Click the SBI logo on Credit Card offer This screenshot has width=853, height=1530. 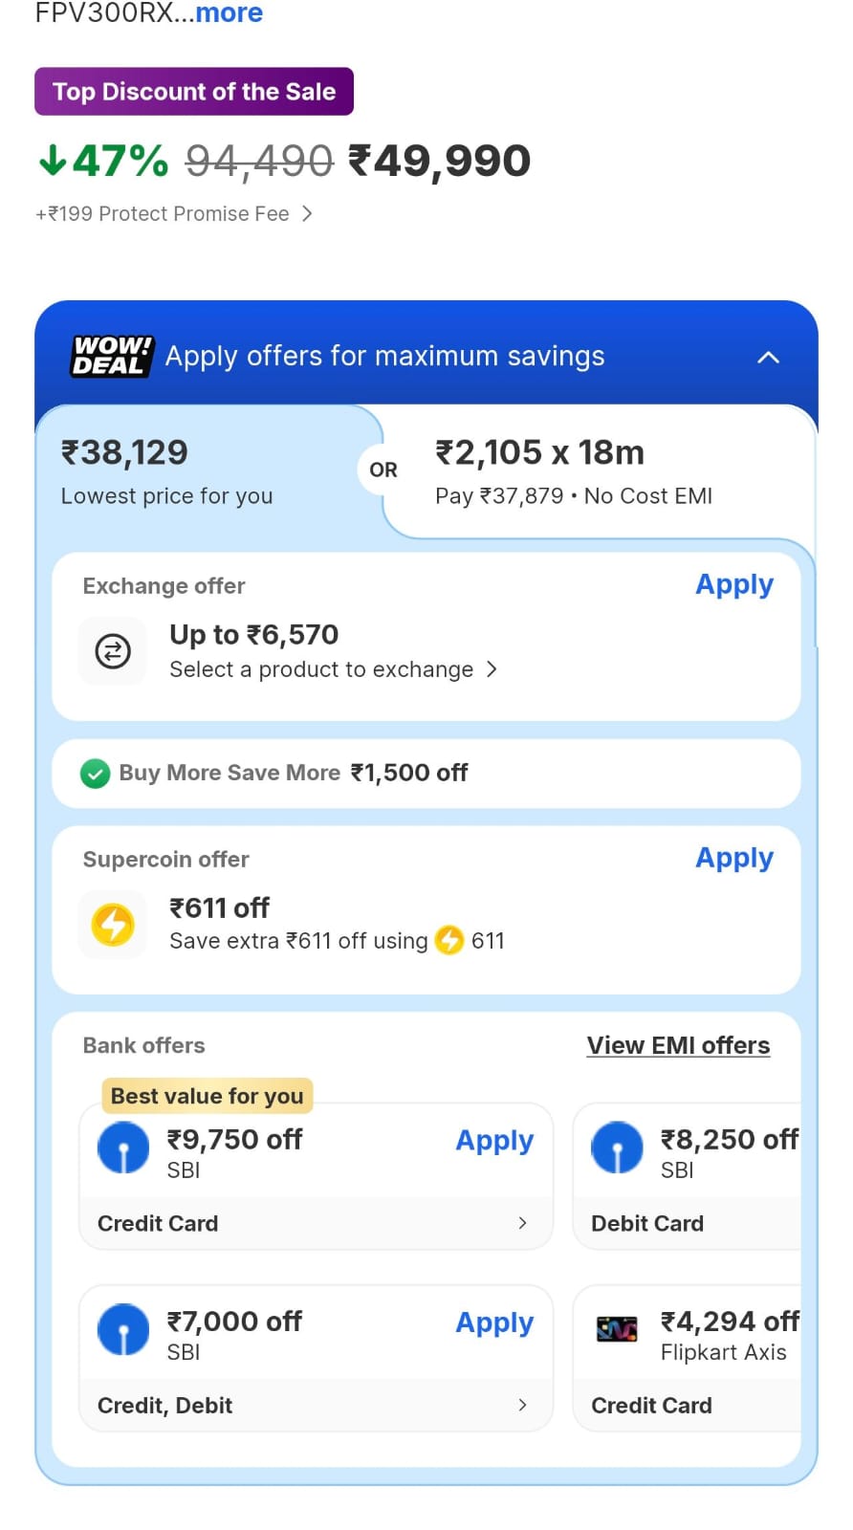[x=123, y=1147]
